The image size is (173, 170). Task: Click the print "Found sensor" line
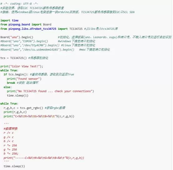coord(24,79)
